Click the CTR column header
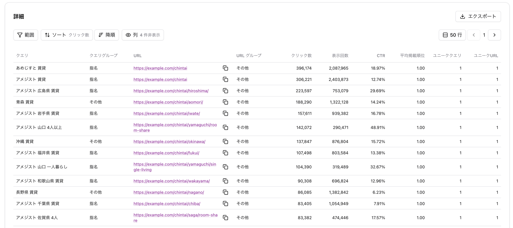Image resolution: width=513 pixels, height=228 pixels. [x=381, y=55]
